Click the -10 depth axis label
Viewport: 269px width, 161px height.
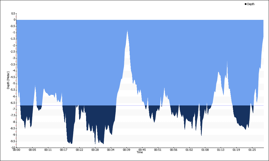point(13,148)
